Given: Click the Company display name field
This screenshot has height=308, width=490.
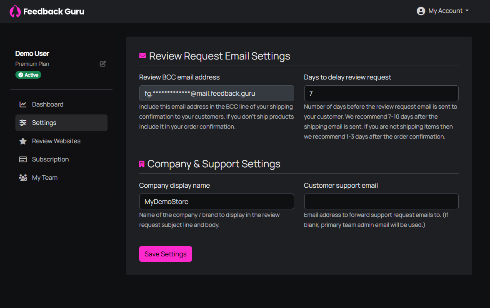Looking at the screenshot, I should [217, 201].
